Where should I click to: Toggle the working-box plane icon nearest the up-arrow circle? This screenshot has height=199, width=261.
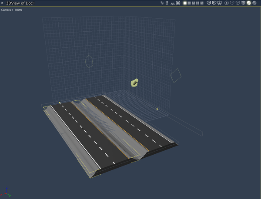point(220,3)
